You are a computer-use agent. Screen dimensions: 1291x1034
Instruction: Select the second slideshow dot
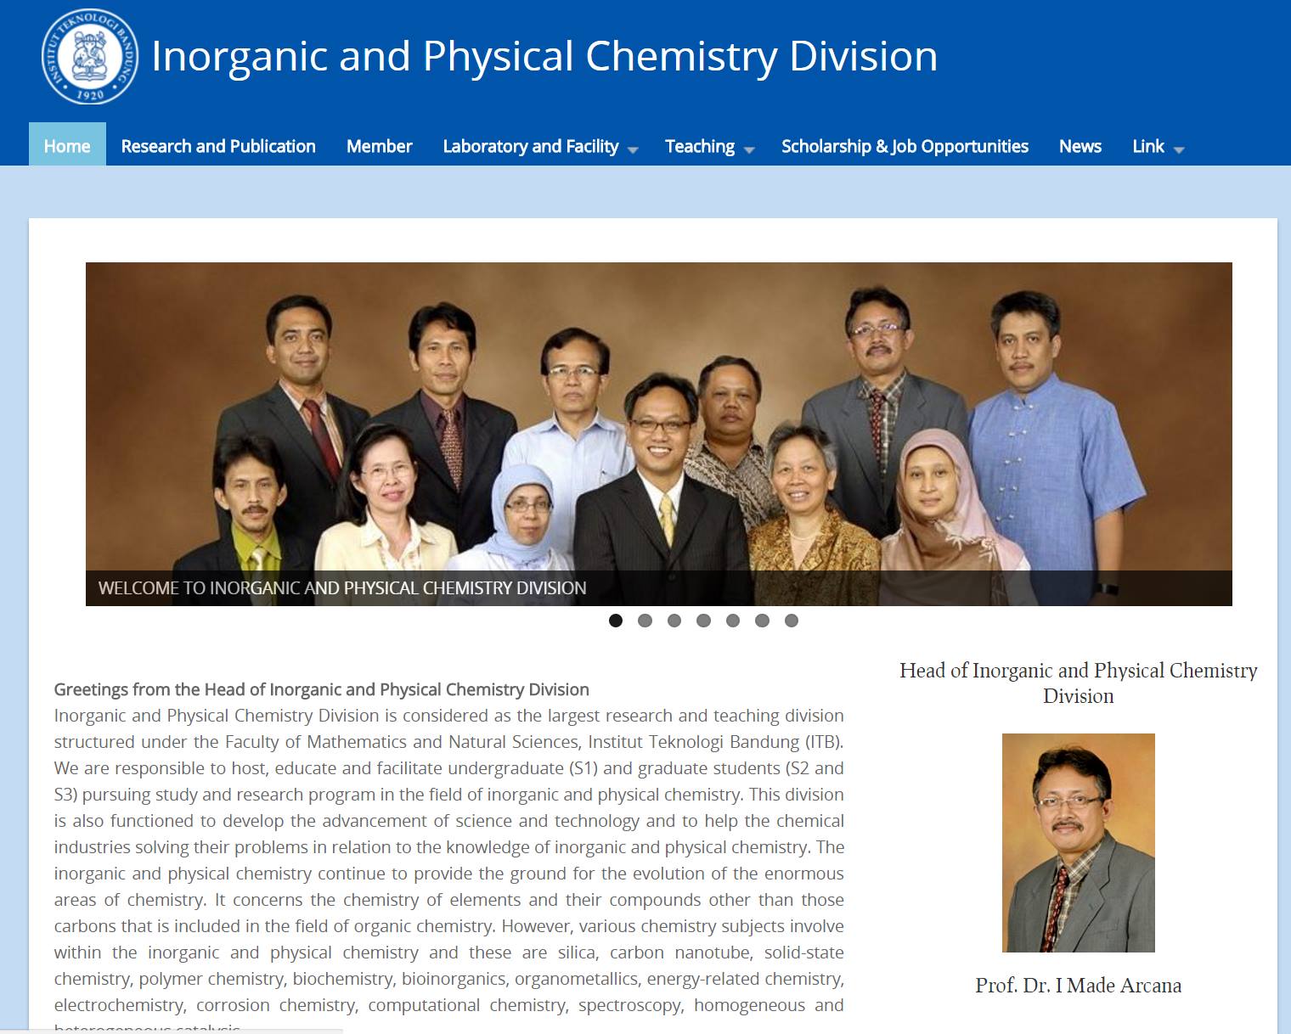click(645, 621)
